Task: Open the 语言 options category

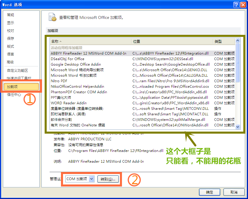Action: click(11, 54)
